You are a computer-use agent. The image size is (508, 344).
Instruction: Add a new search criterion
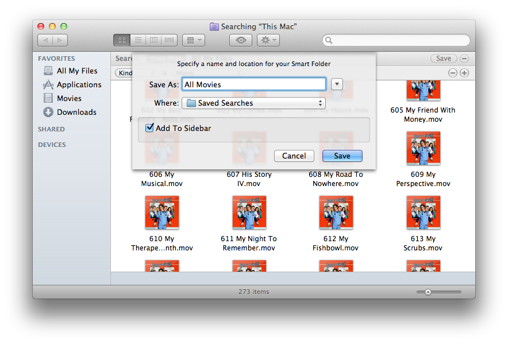tap(464, 73)
